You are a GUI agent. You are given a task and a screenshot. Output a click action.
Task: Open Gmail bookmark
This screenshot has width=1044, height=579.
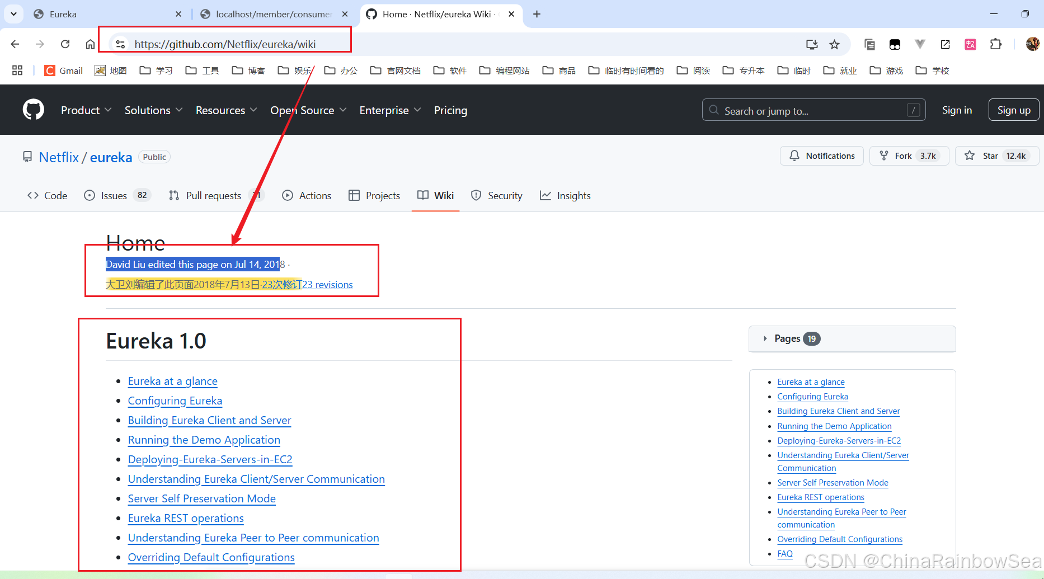tap(64, 70)
